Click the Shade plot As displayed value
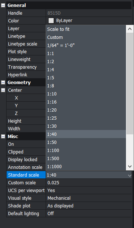 [89, 206]
